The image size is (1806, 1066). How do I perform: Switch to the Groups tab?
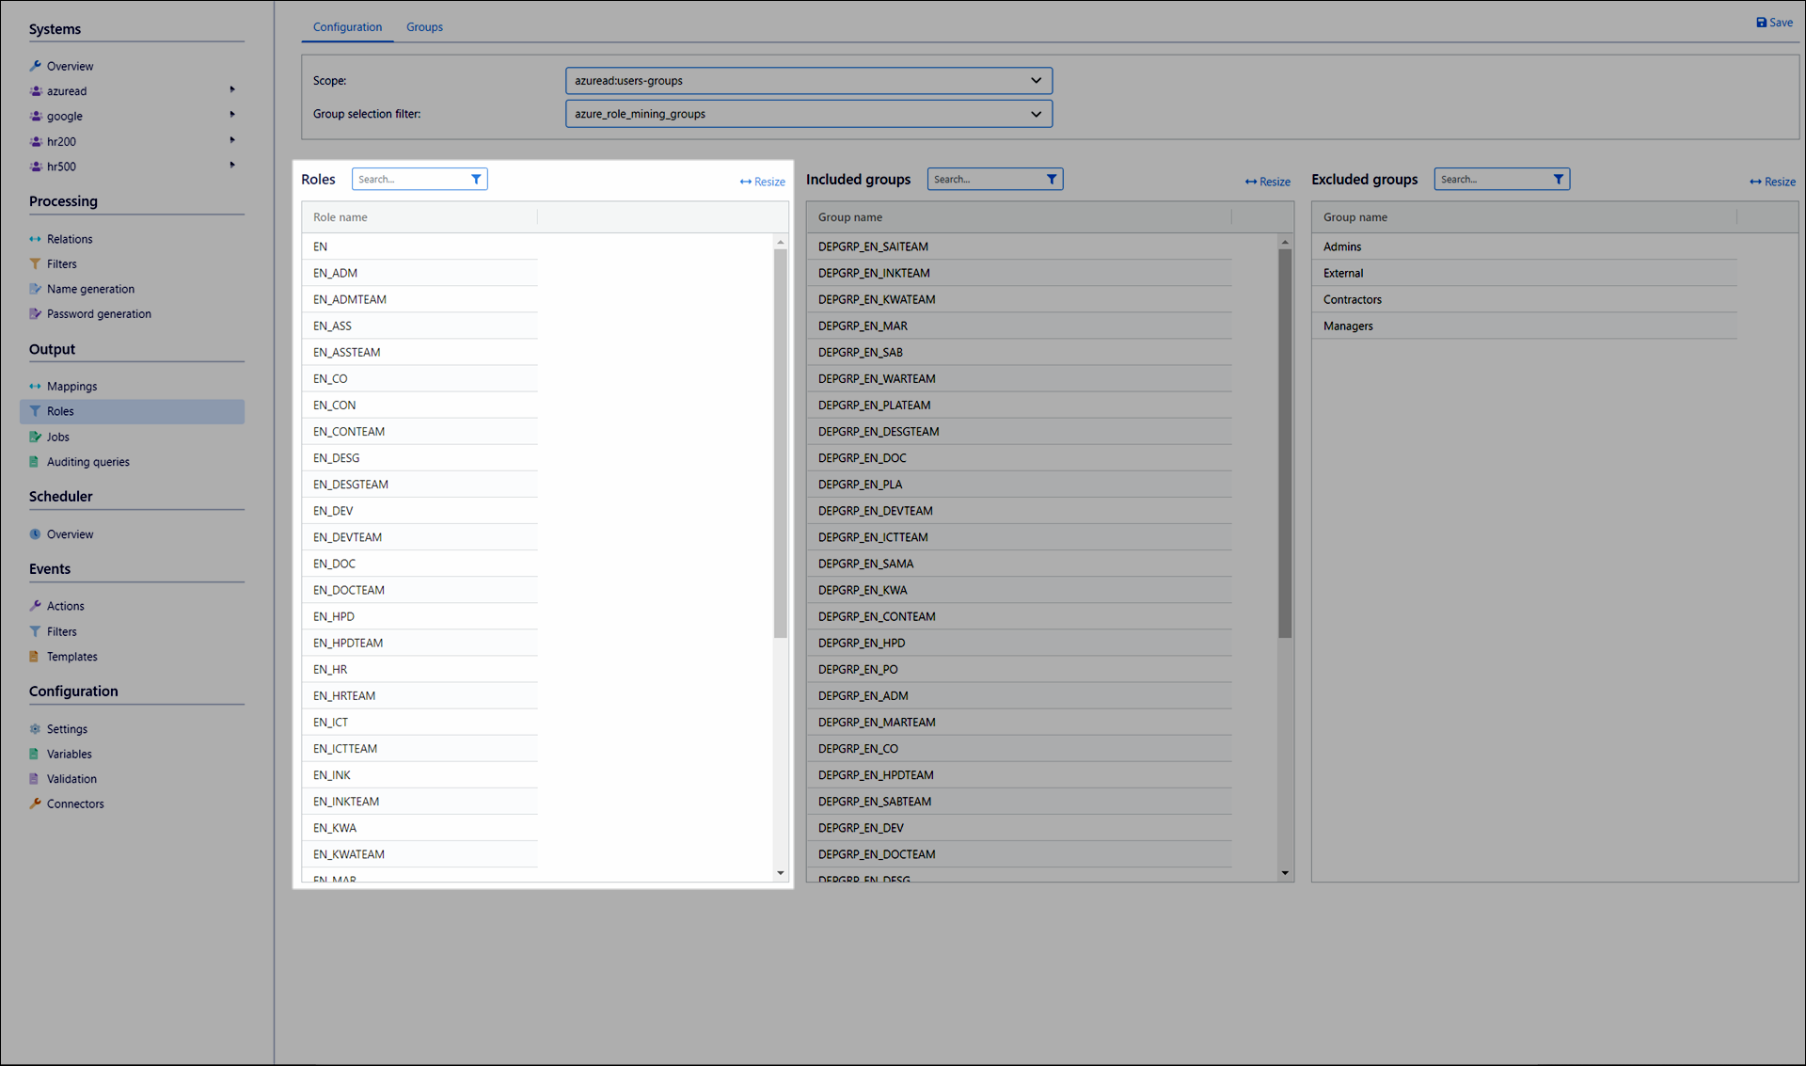pos(424,27)
